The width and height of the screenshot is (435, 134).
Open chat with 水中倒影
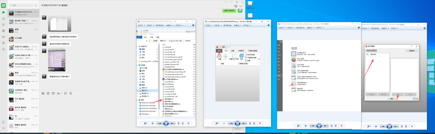23,39
